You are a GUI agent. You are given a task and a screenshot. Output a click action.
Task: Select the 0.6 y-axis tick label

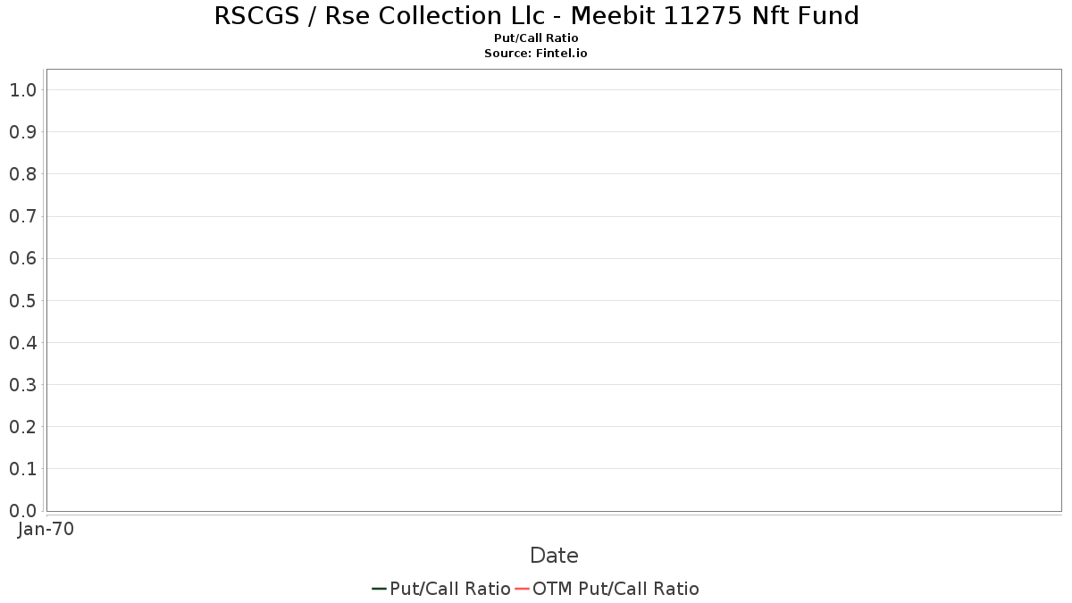point(22,259)
